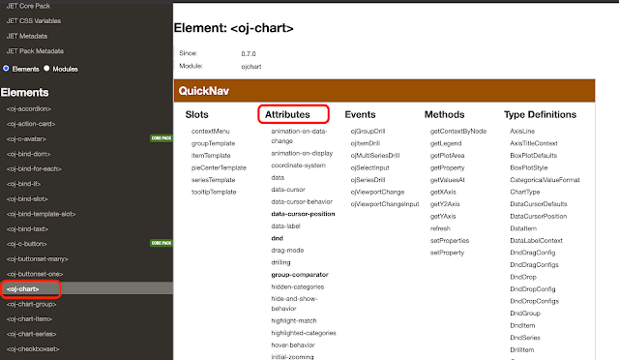The height and width of the screenshot is (360, 619).
Task: Open getContextByNode method link
Action: [x=458, y=132]
